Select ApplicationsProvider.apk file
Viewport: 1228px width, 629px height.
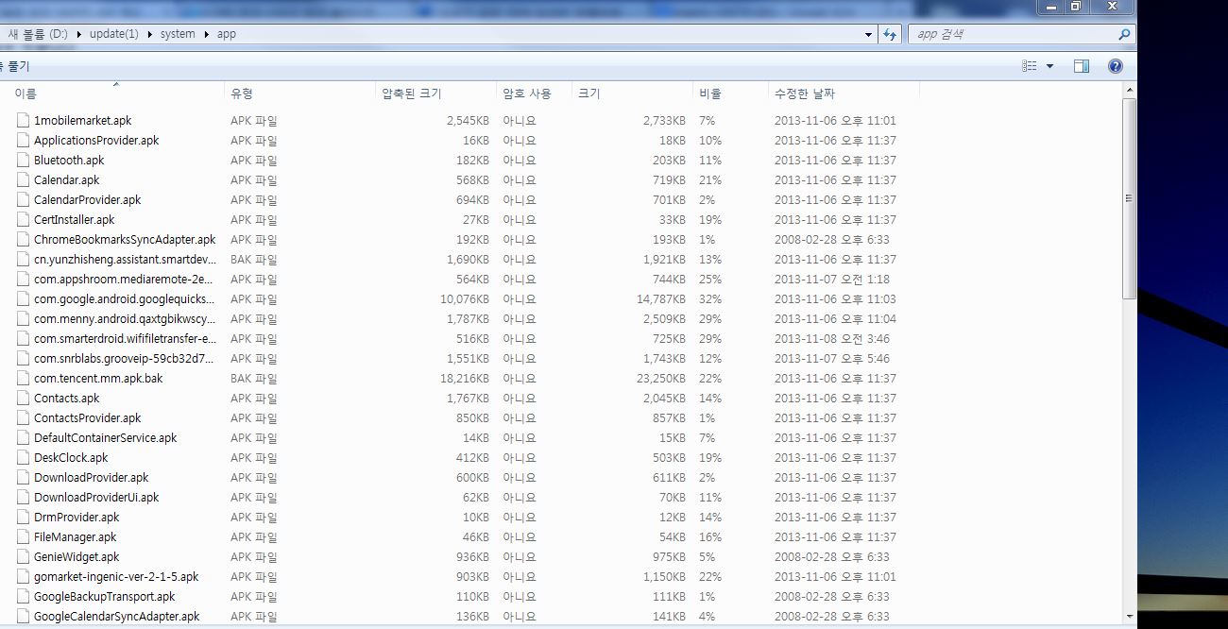96,141
